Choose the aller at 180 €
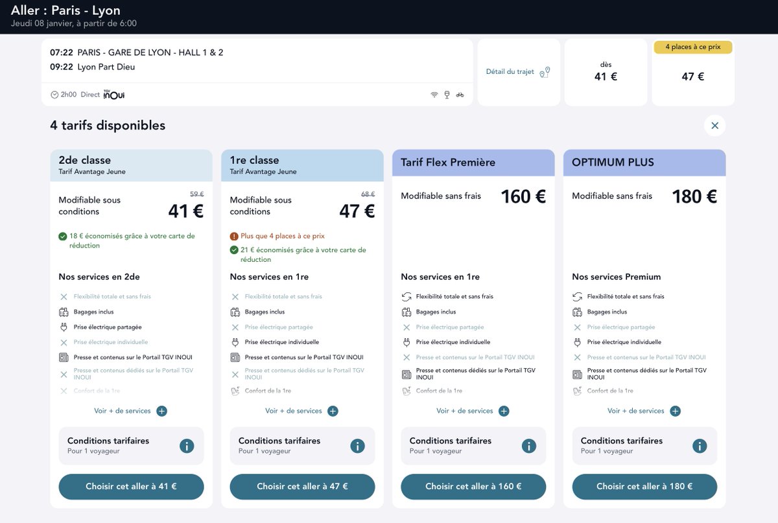The image size is (778, 523). coord(644,487)
